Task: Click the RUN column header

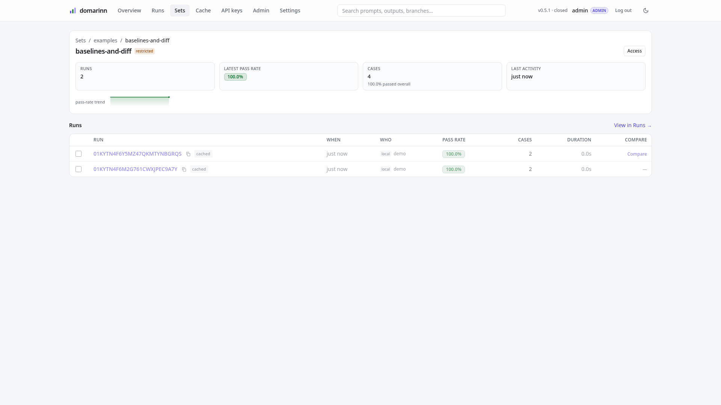Action: point(98,140)
